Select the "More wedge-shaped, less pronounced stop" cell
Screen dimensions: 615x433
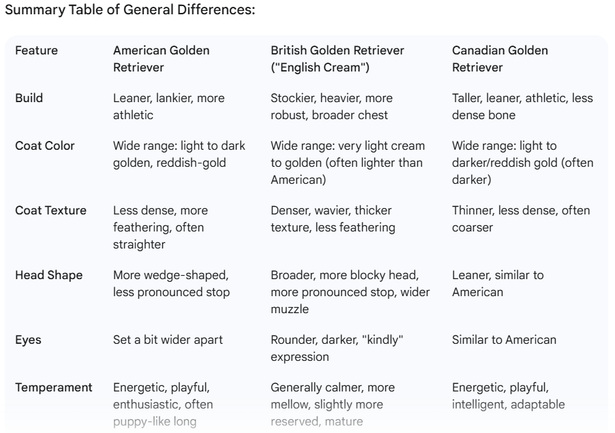coord(170,283)
